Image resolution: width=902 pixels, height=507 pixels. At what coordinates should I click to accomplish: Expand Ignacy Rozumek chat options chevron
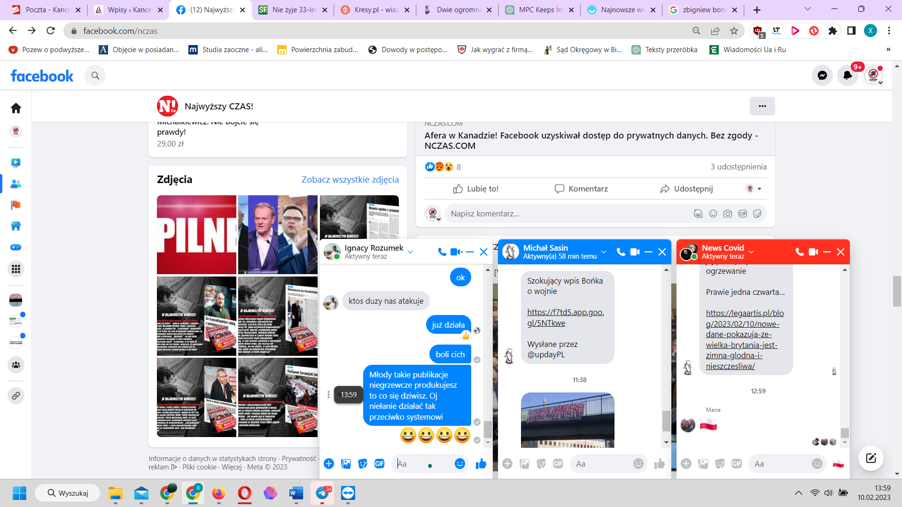click(x=411, y=252)
